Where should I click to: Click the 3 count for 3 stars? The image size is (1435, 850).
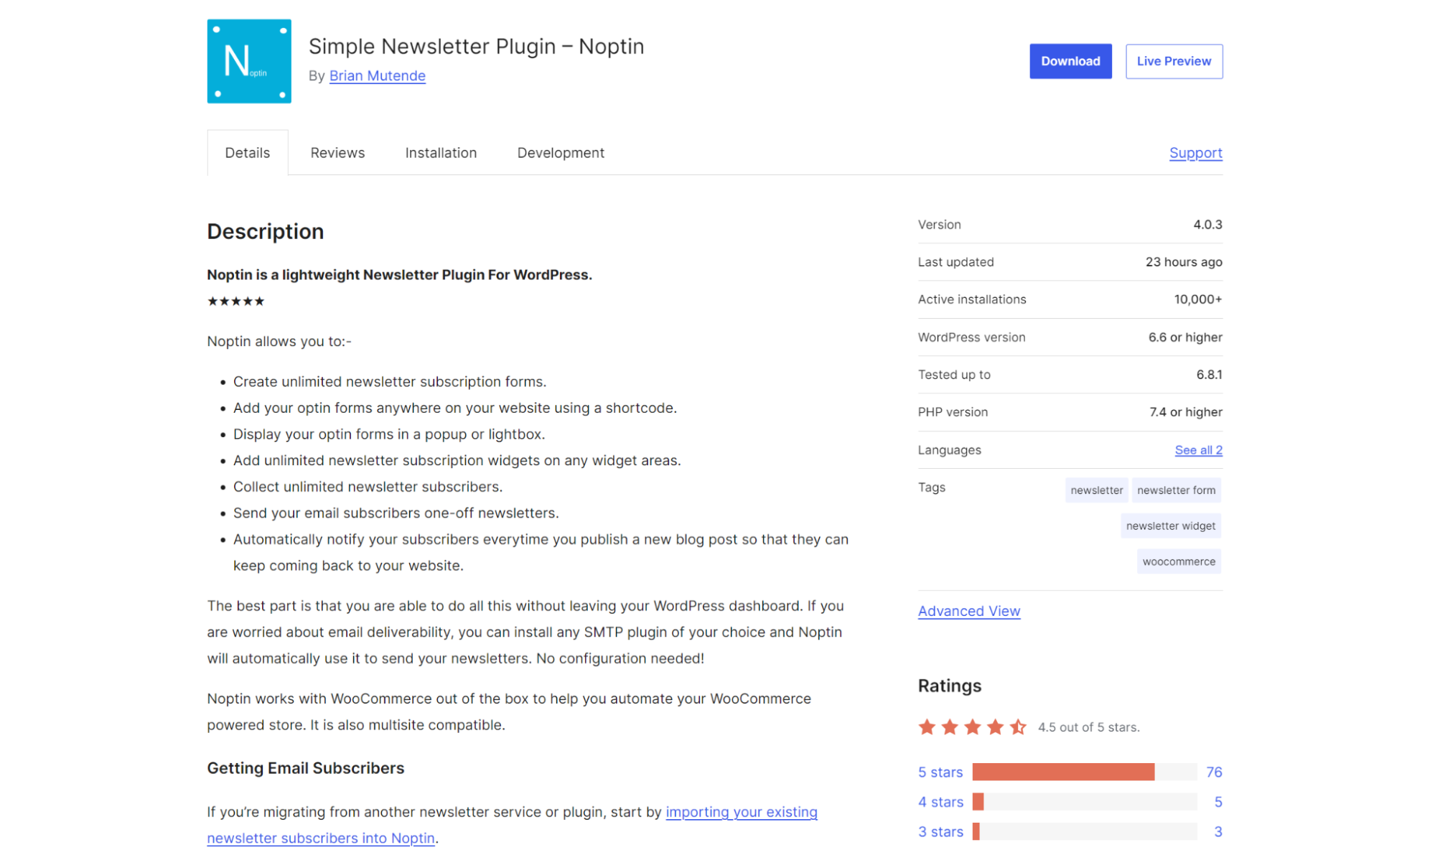[1217, 831]
